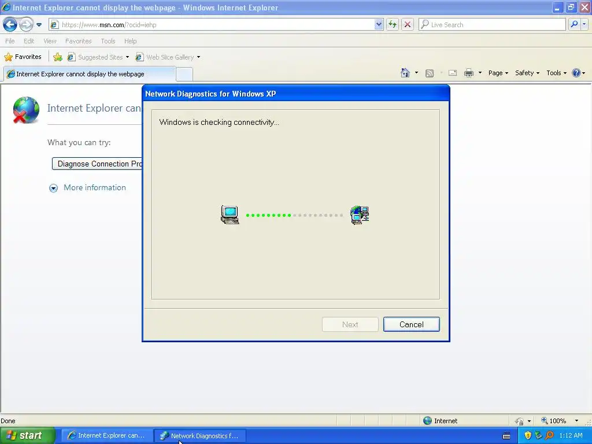
Task: Open the Favorites menu
Action: coord(78,41)
